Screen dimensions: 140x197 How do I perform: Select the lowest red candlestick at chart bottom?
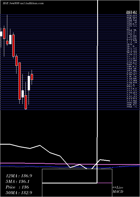(26, 102)
